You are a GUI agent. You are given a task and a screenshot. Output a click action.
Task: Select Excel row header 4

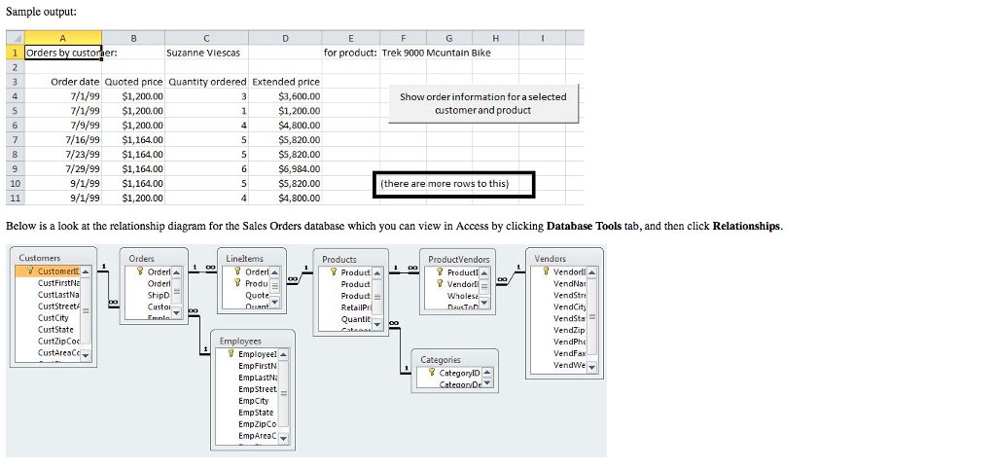[16, 96]
